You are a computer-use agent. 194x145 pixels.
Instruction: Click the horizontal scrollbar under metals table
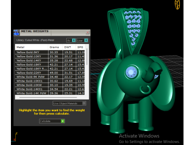point(48,97)
